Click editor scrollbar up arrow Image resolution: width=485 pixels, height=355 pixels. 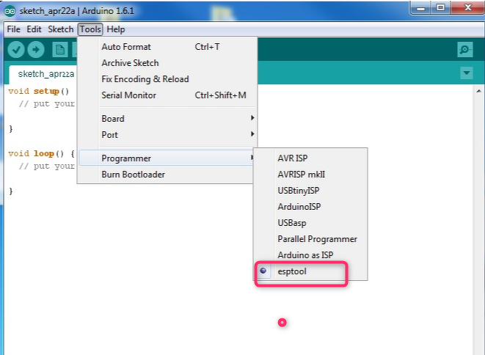479,91
